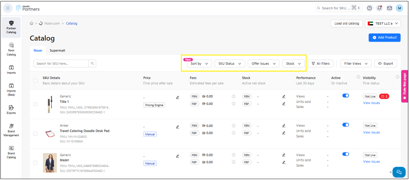Screen dimensions: 409x180
Task: Expand the Filter Views dropdown
Action: 356,64
